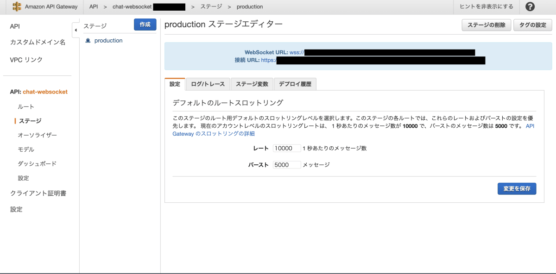Click the production stage icon
The height and width of the screenshot is (274, 556).
click(88, 41)
